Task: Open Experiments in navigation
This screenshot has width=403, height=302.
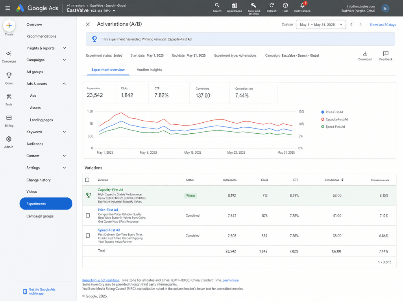Action: 46,204
